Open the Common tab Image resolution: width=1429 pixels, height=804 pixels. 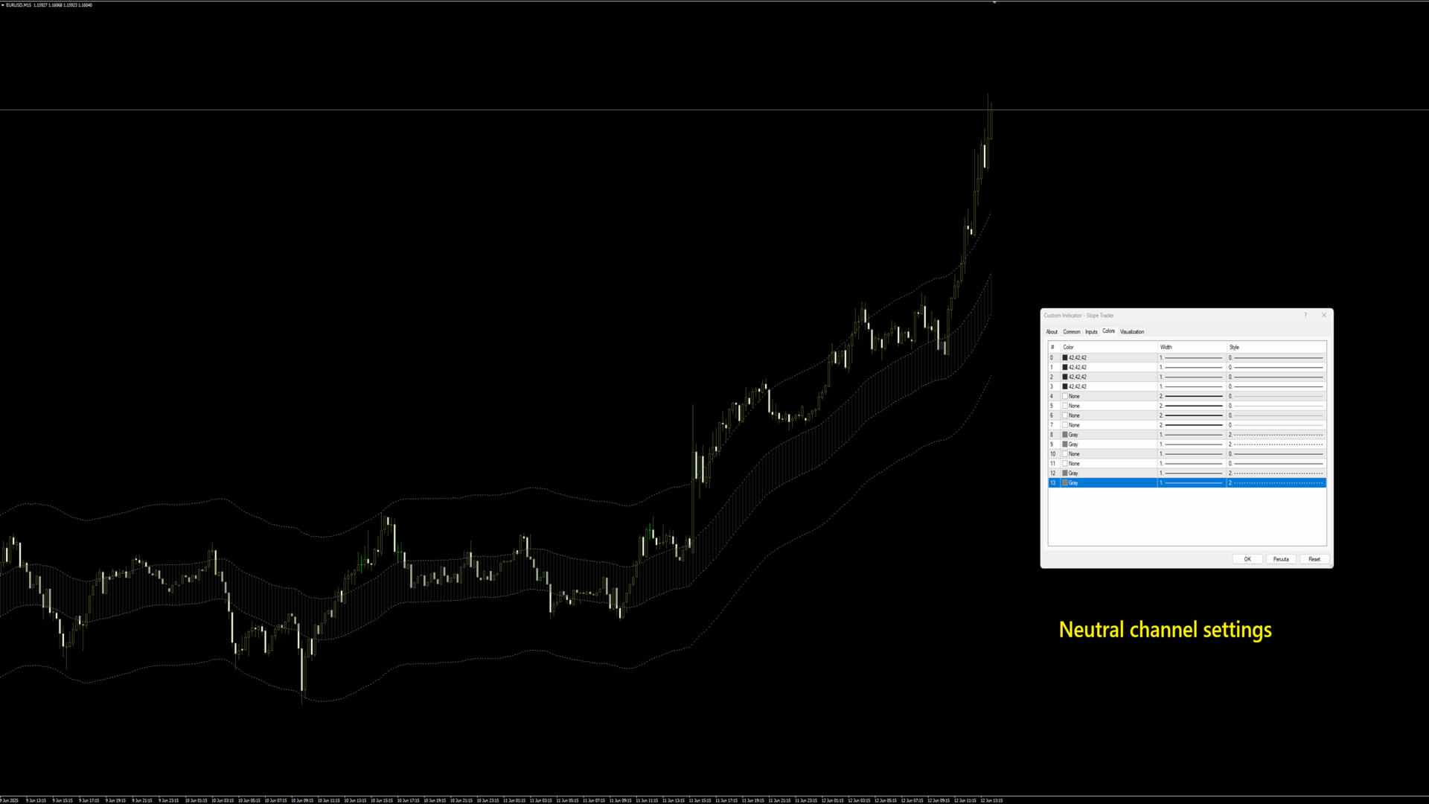[1072, 332]
